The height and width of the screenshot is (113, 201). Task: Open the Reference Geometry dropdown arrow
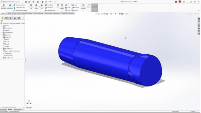point(83,10)
